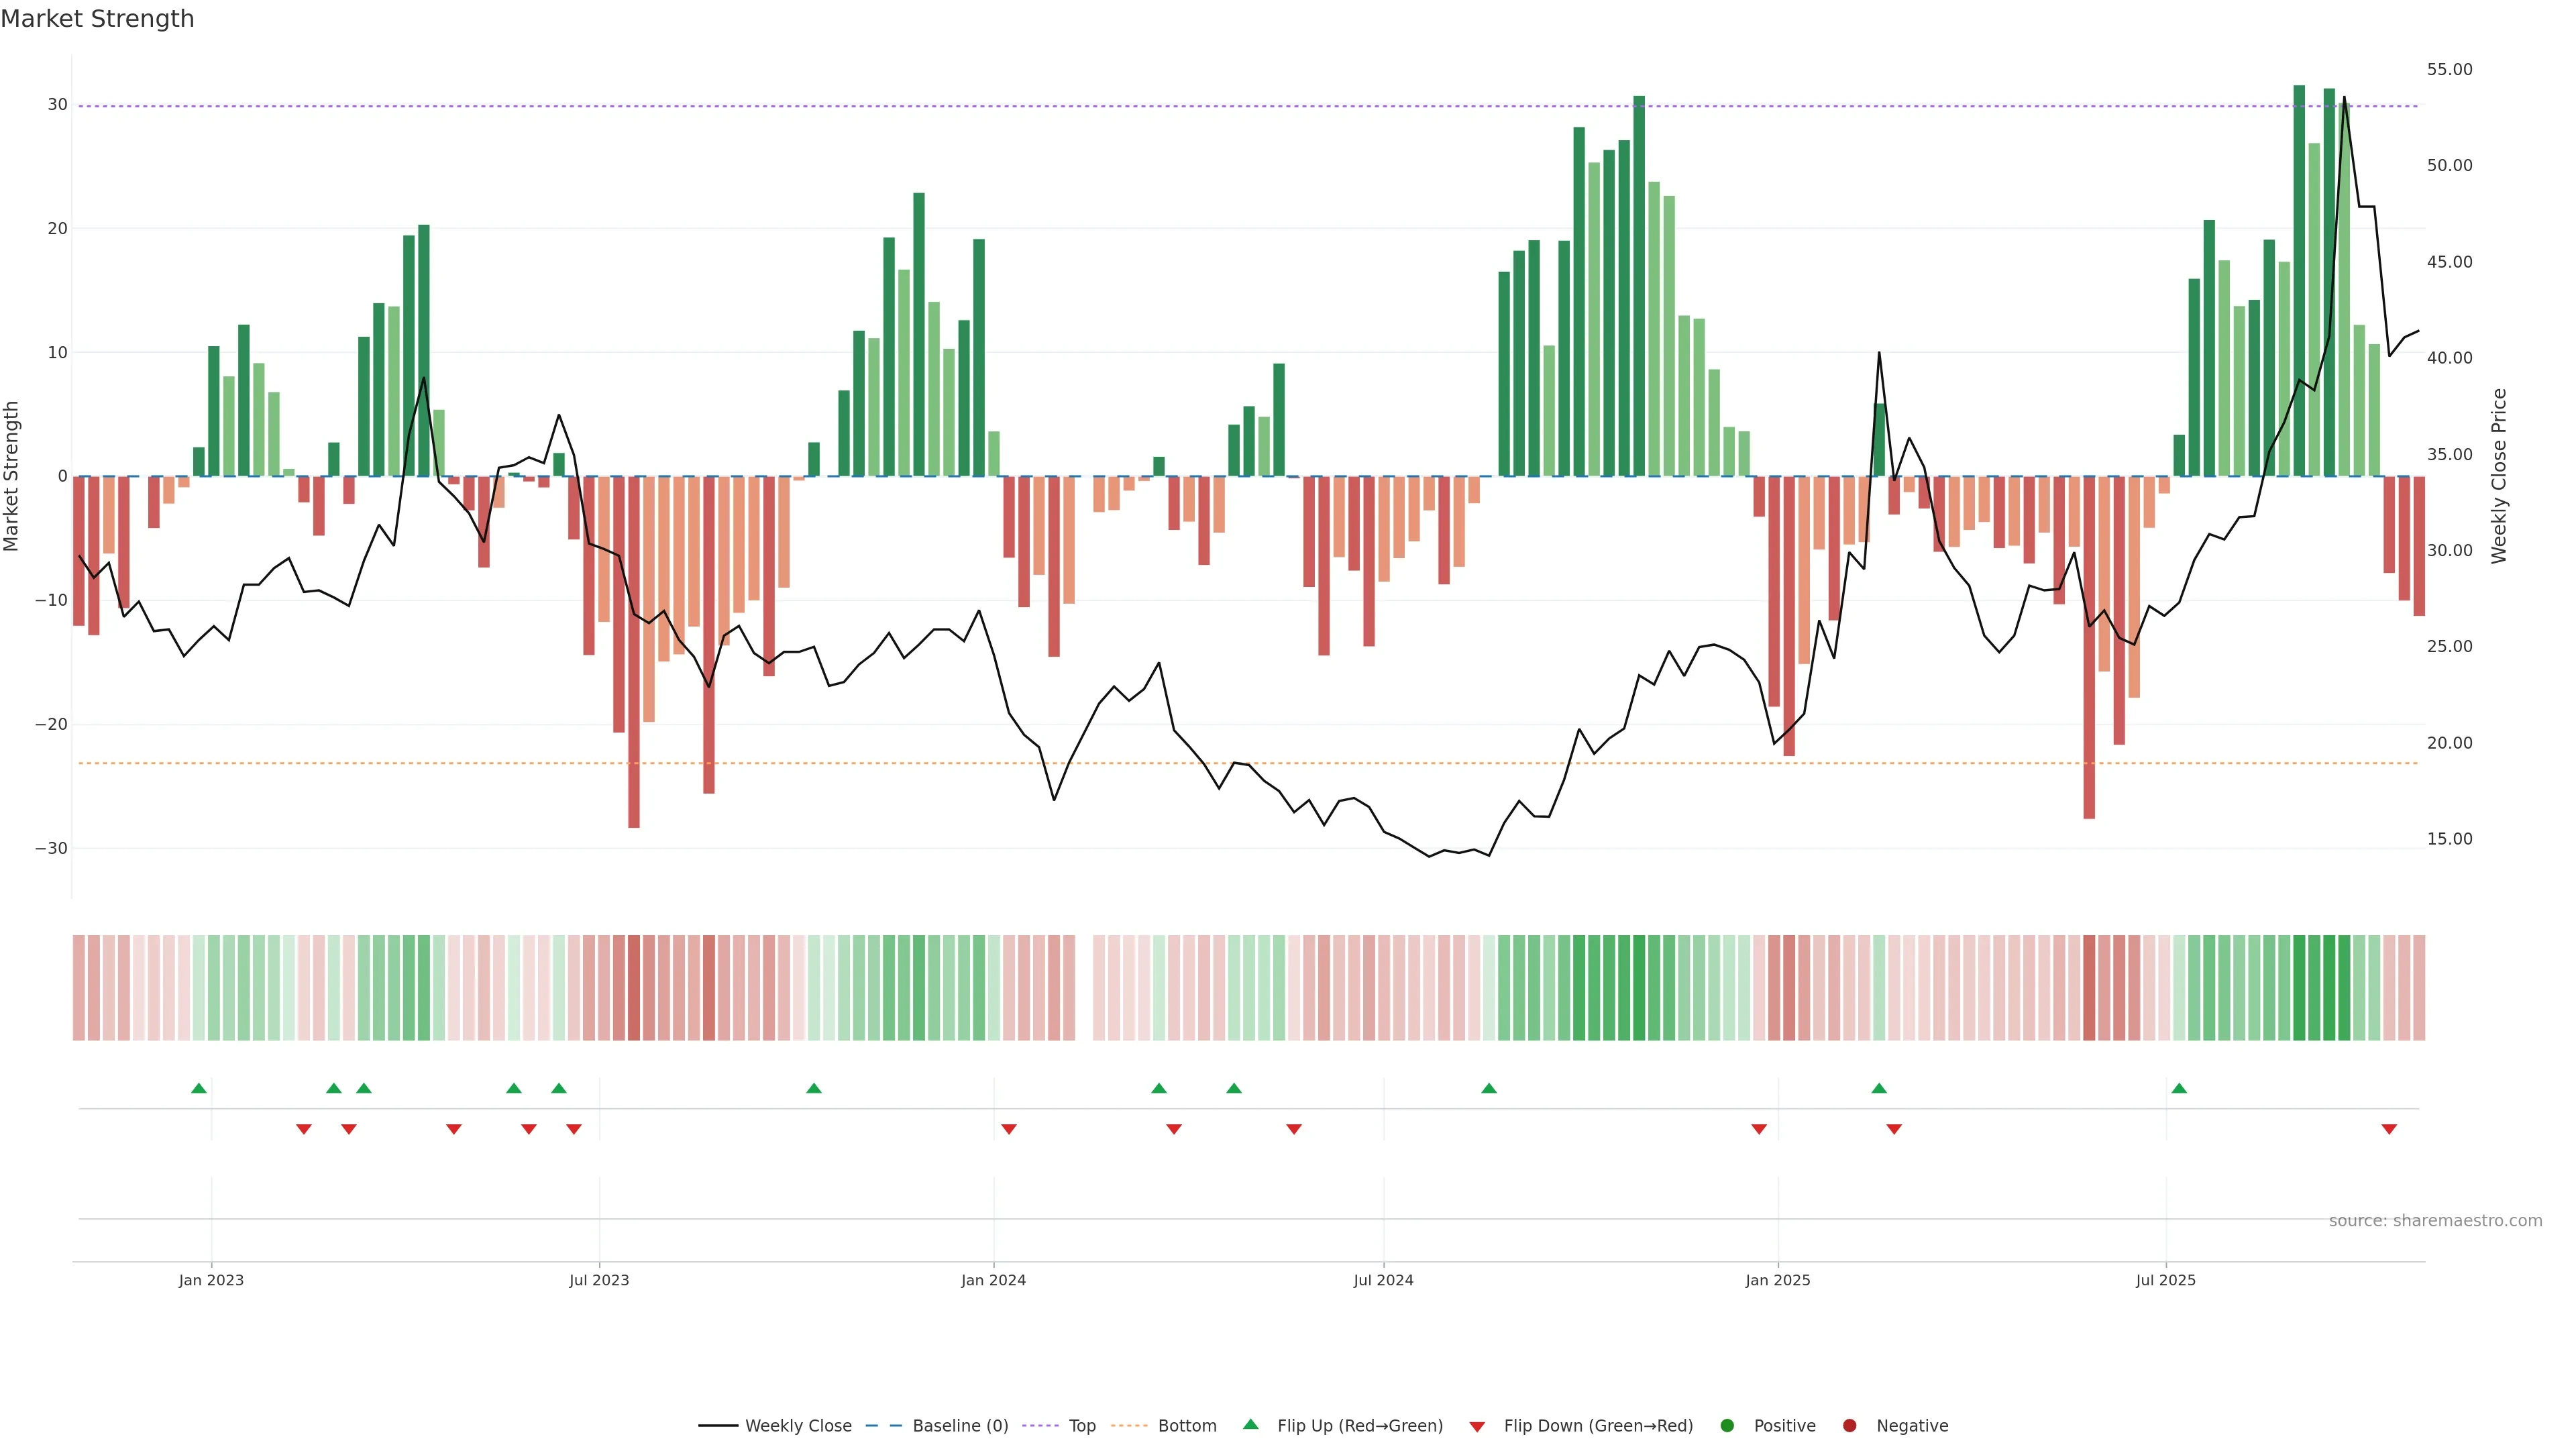Click the Jan 2024 x-axis date label
The width and height of the screenshot is (2576, 1449).
[993, 1280]
